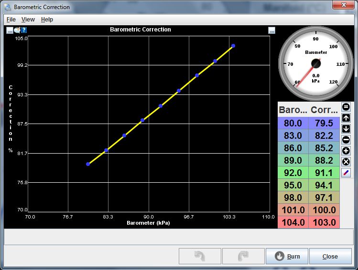Click the minus (decrease) table button

(346, 140)
